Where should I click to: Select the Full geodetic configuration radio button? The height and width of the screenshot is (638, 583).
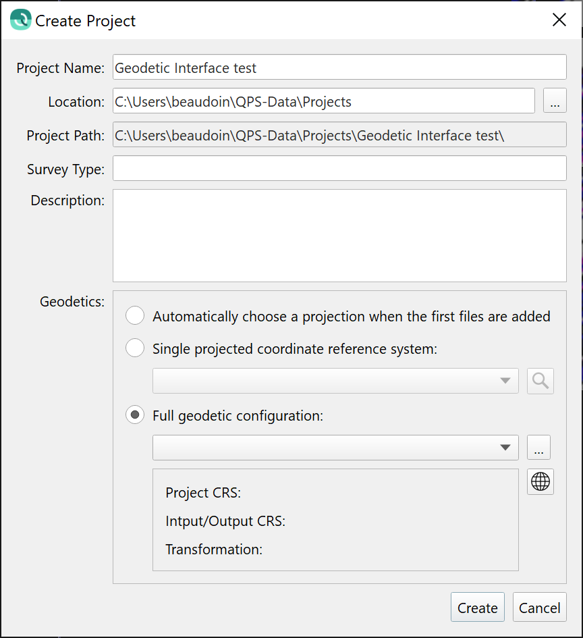136,415
